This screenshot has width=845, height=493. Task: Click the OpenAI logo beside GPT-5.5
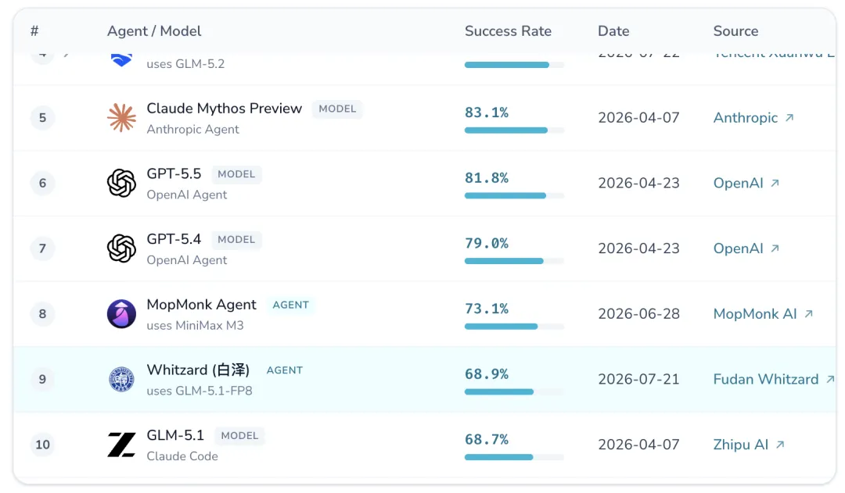coord(121,183)
